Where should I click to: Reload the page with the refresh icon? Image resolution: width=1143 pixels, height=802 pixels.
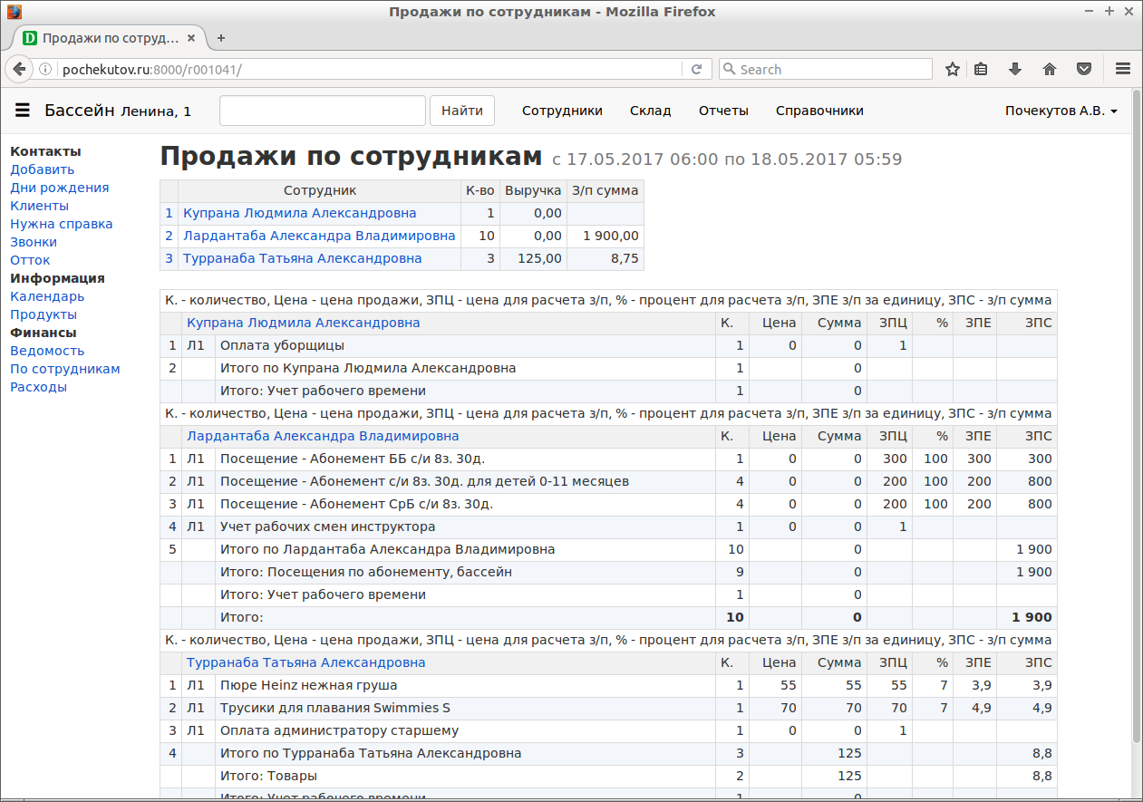[696, 69]
